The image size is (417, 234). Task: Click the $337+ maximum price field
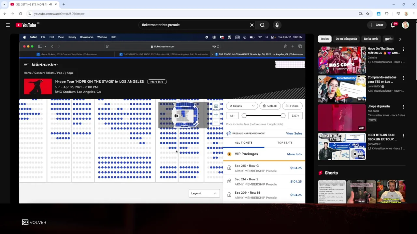coord(295,116)
